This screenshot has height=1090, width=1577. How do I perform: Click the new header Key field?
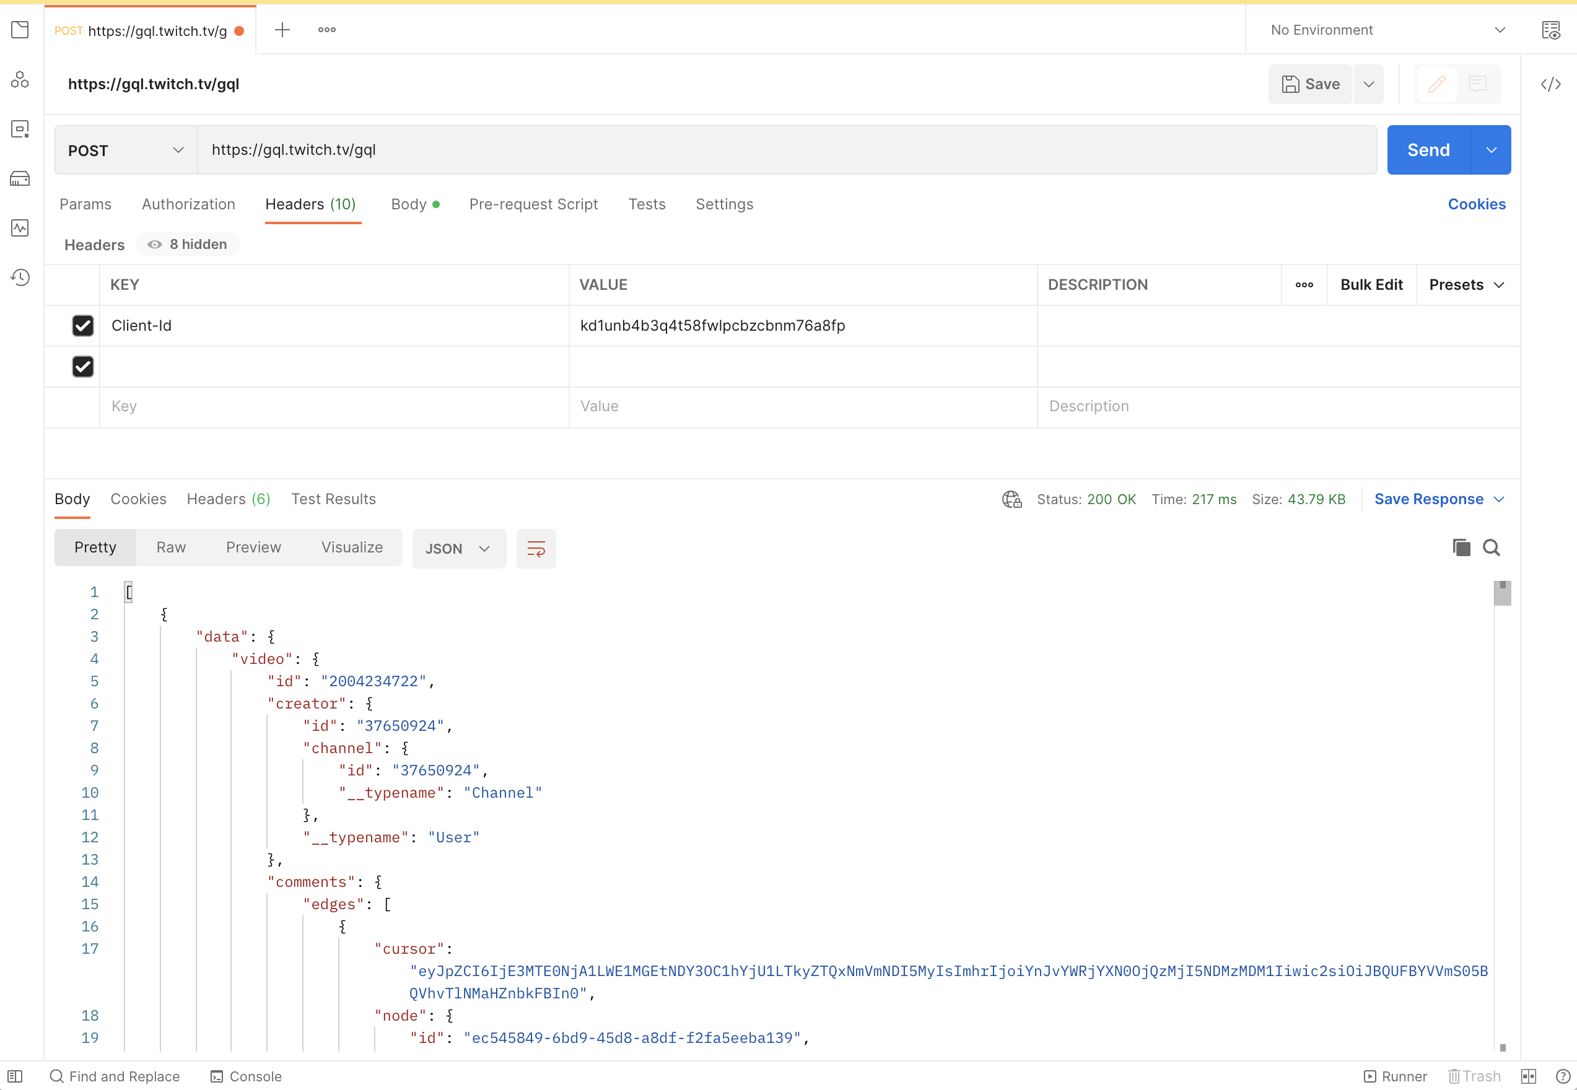(334, 406)
